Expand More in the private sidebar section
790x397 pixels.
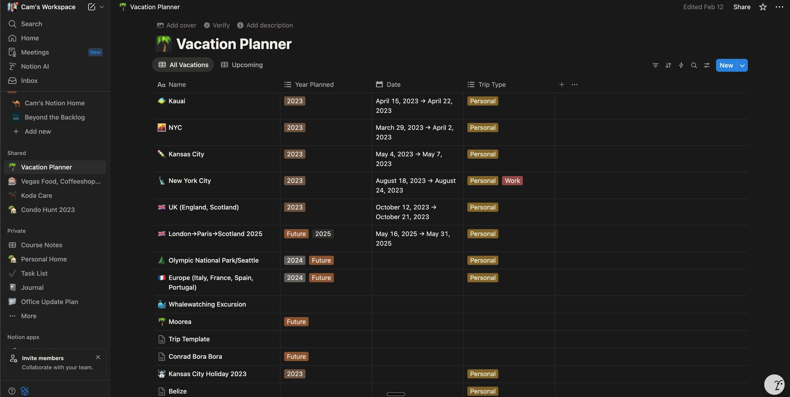(x=28, y=316)
